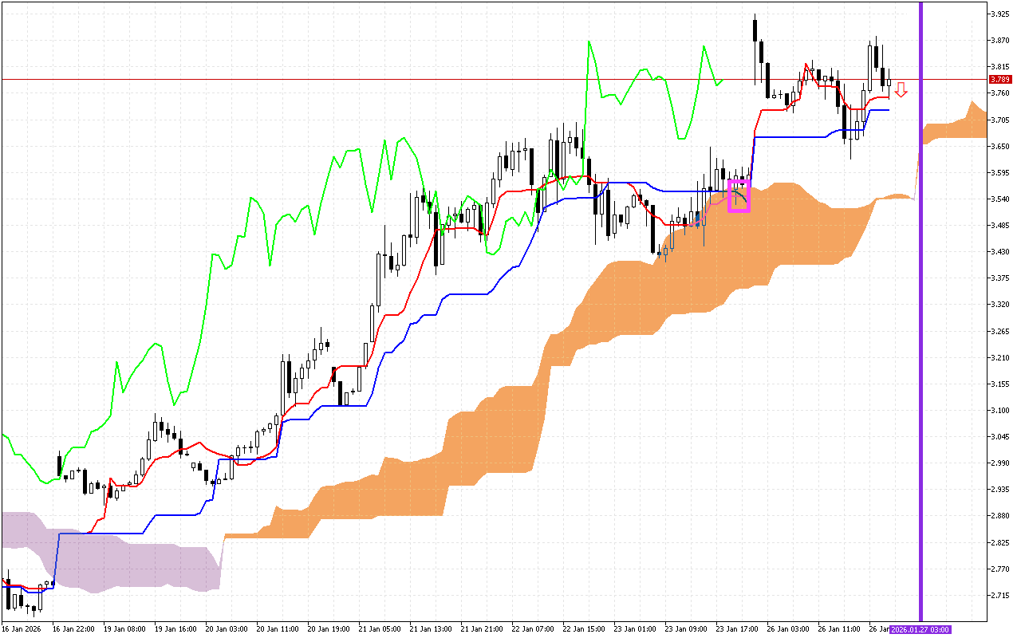Select the magenta rectangle marker on chart
The height and width of the screenshot is (638, 1021).
click(739, 196)
